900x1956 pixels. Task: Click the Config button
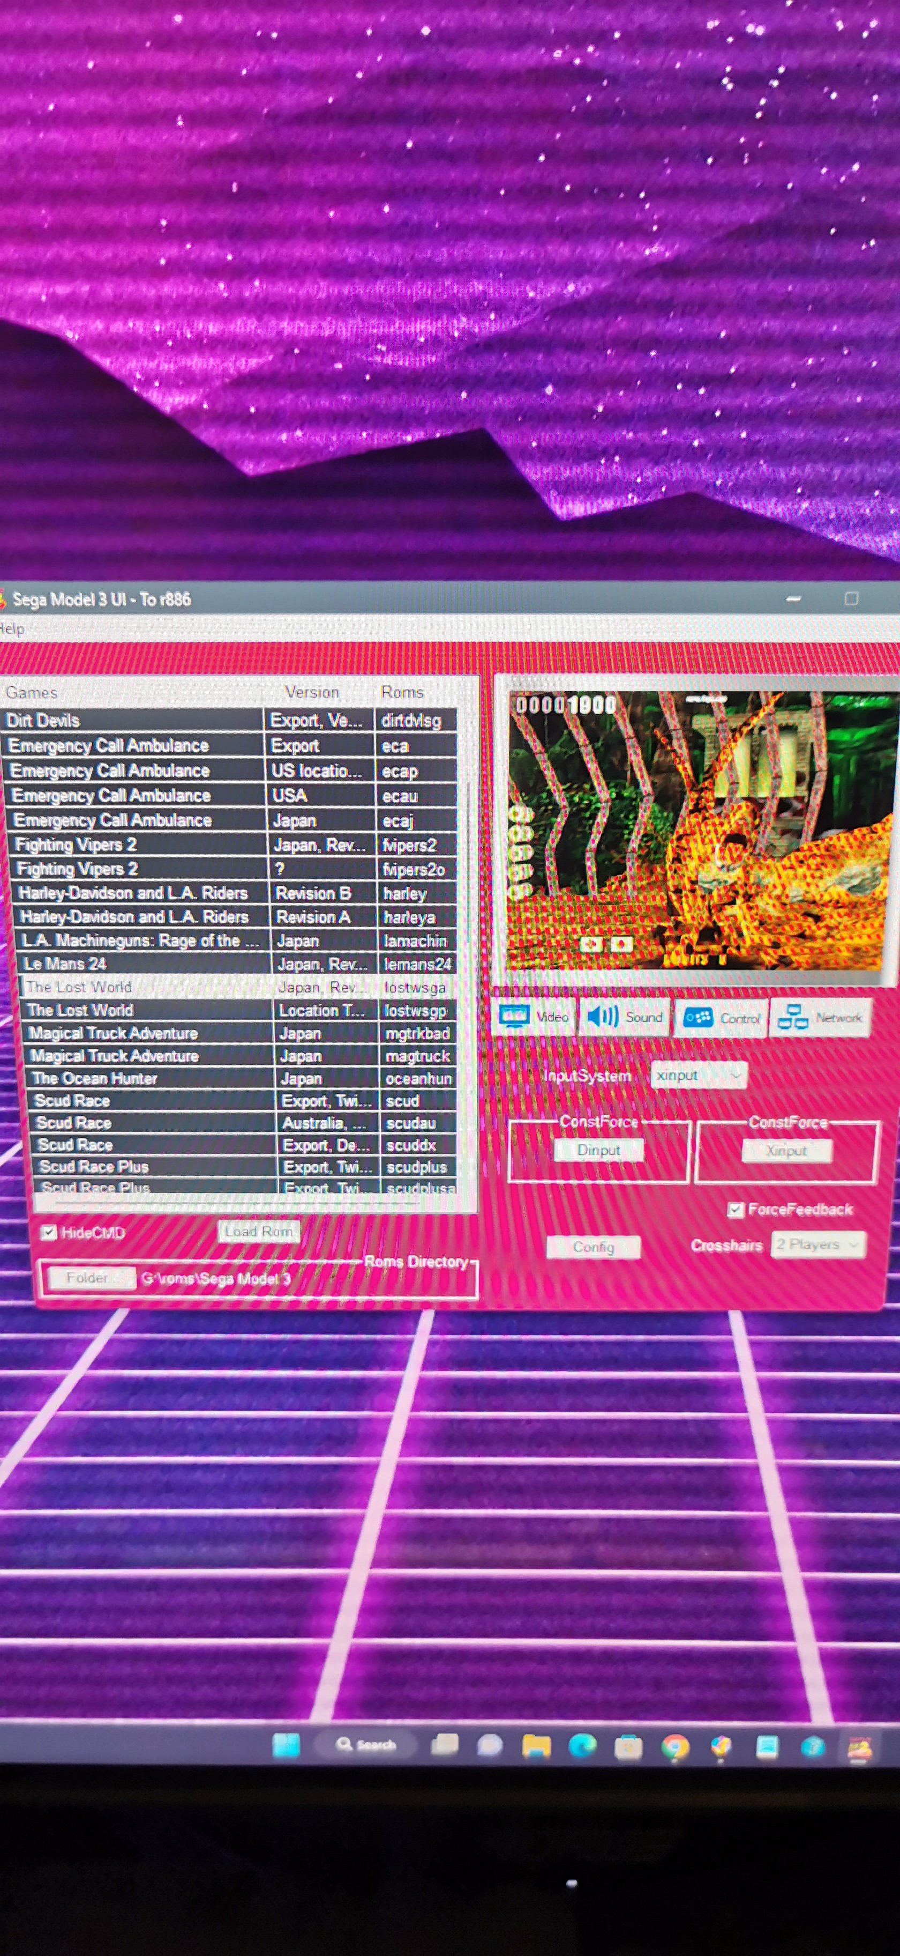pos(594,1247)
